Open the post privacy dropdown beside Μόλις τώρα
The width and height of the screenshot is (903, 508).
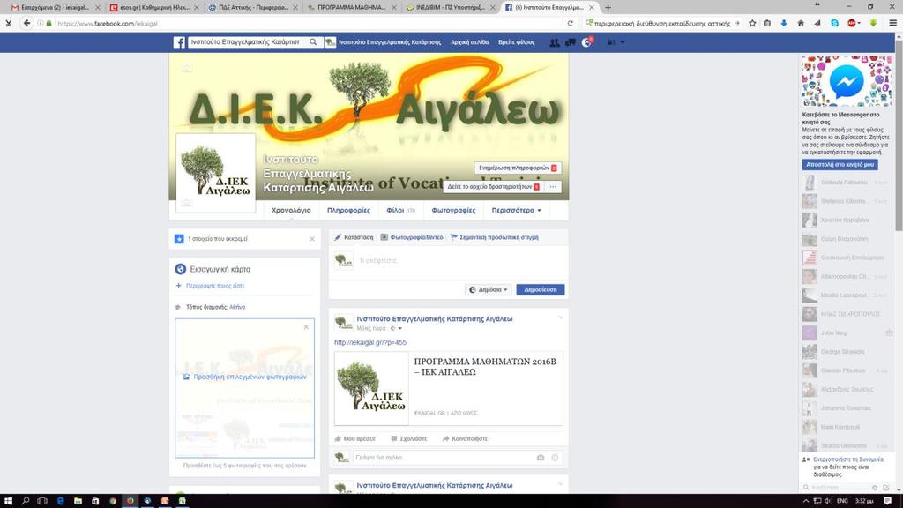click(396, 328)
